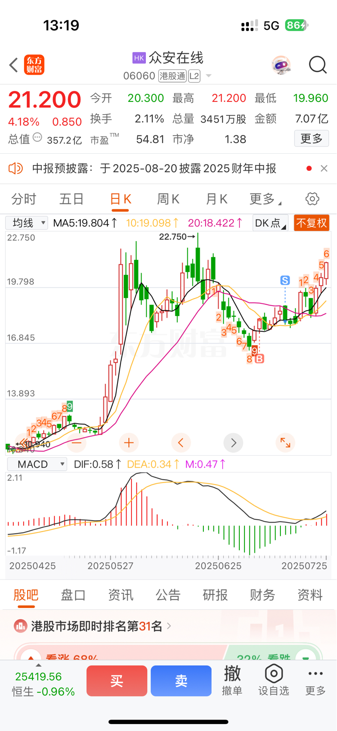Move chart right with arrow icon

(233, 443)
